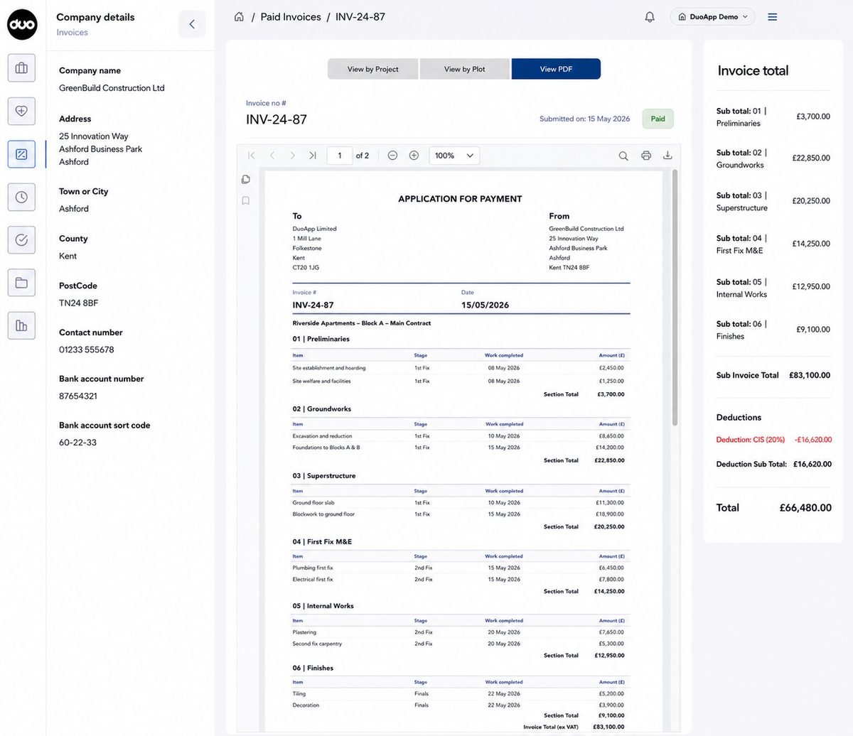Open the PDF bookmarks panel icon

[246, 201]
